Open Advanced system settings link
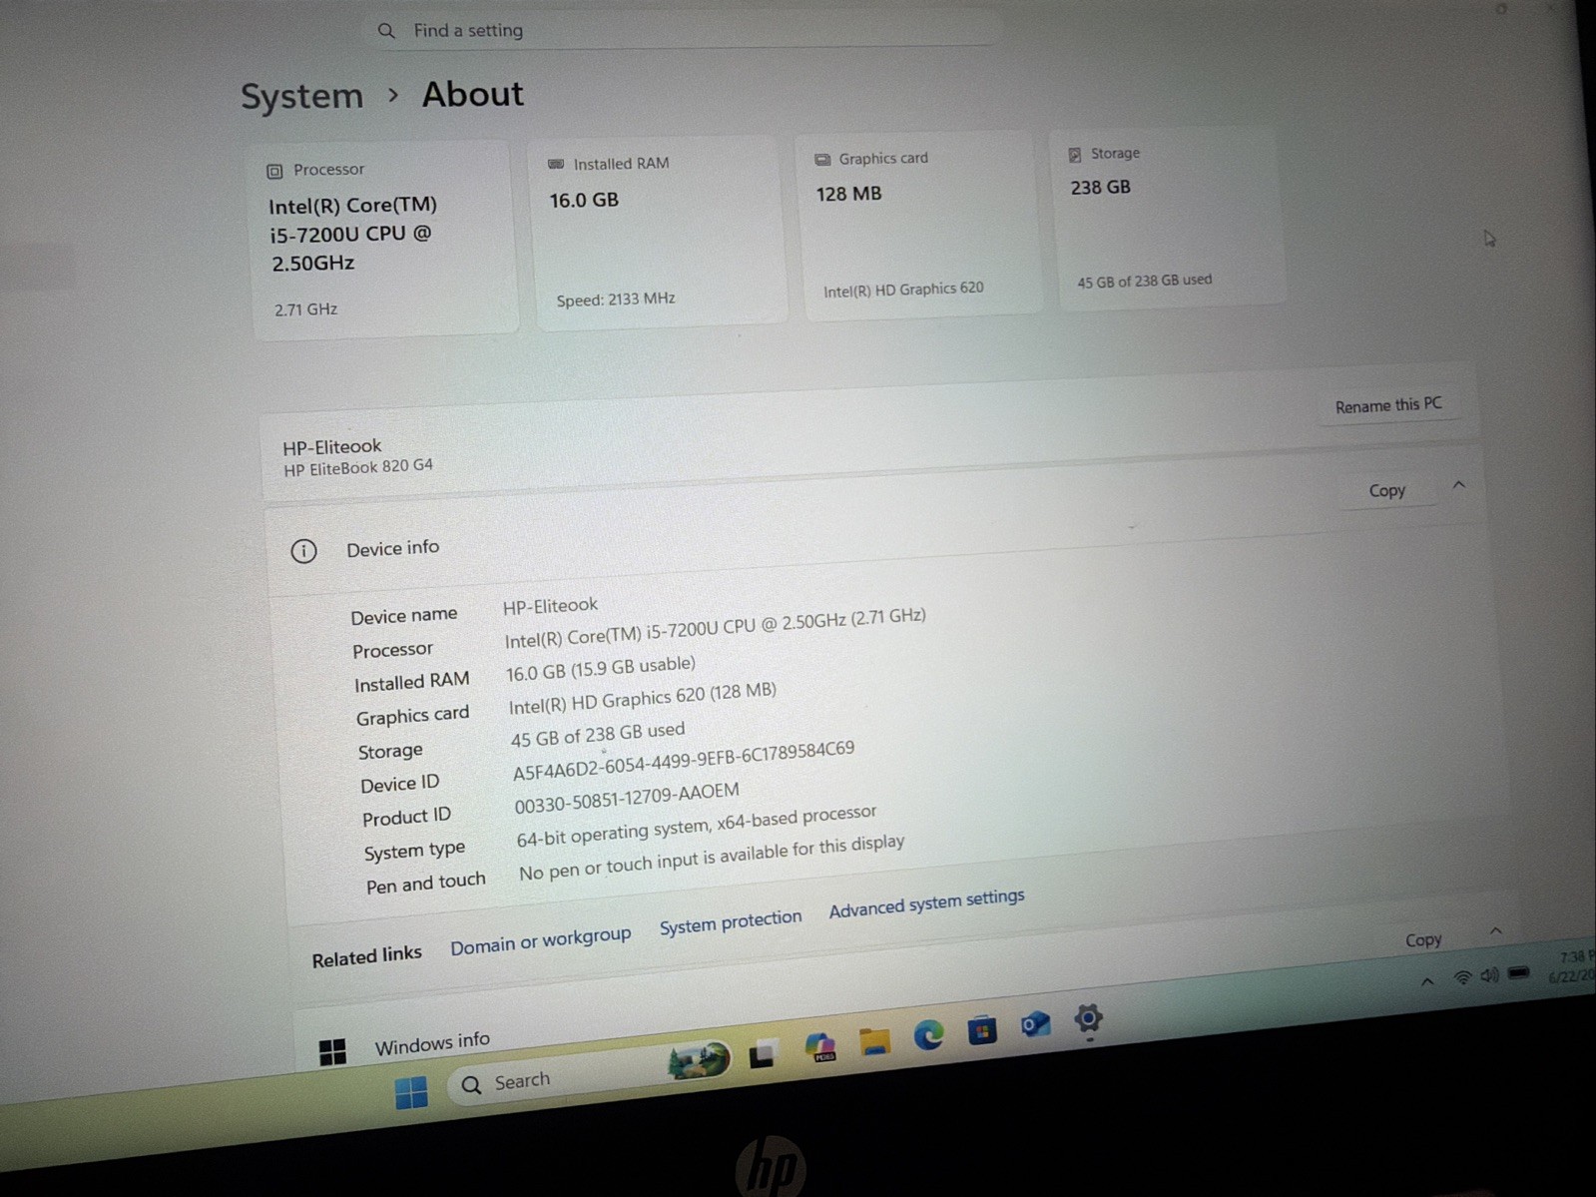This screenshot has height=1197, width=1596. pyautogui.click(x=926, y=903)
